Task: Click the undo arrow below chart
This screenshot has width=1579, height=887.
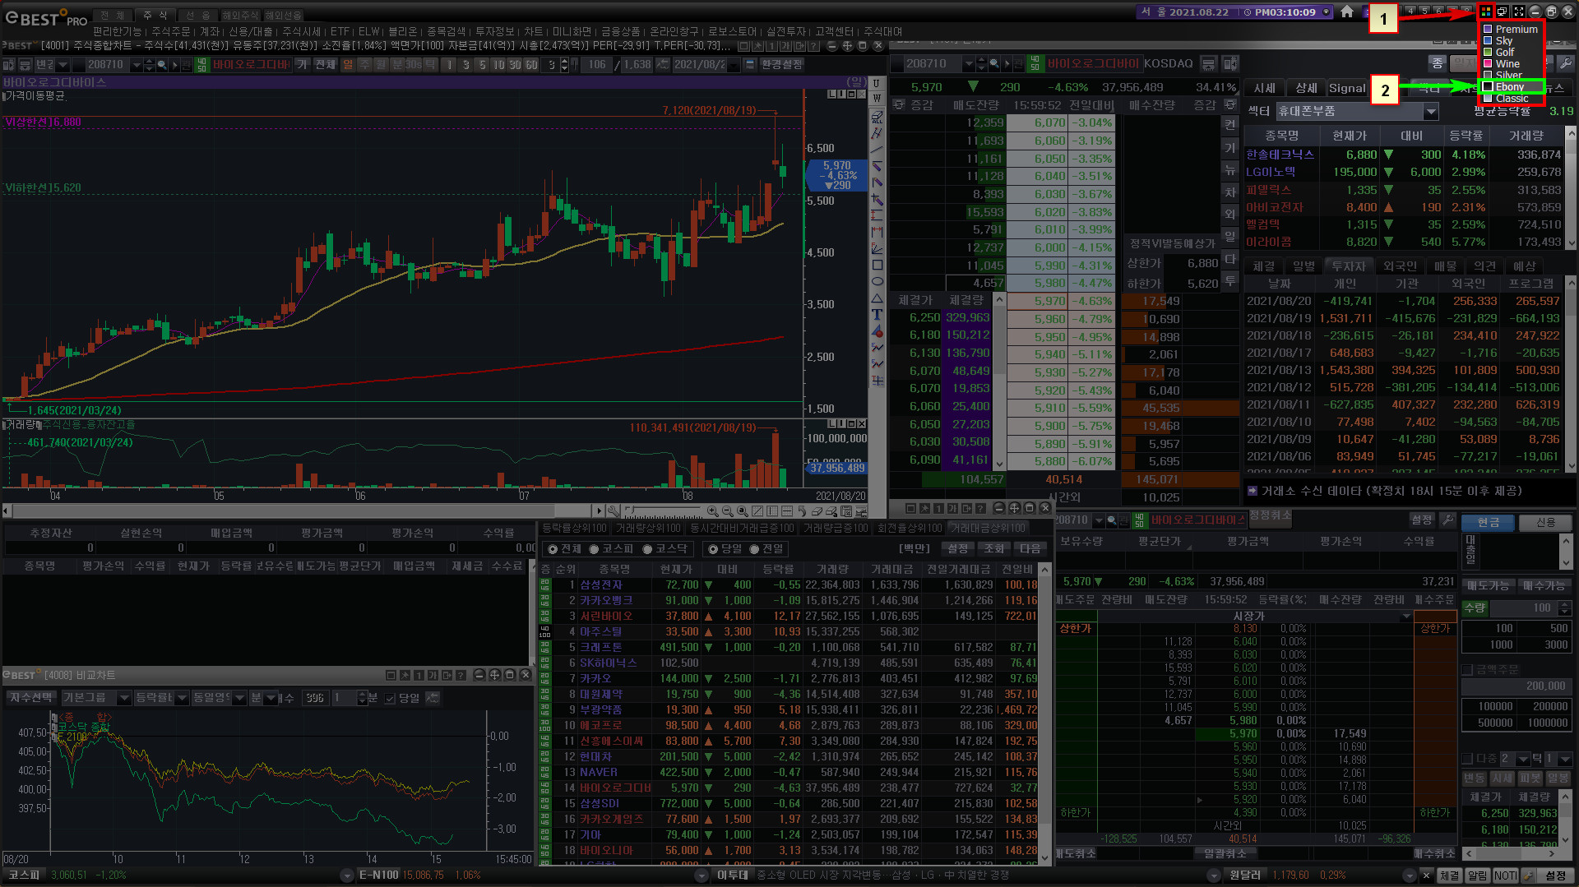Action: click(802, 511)
